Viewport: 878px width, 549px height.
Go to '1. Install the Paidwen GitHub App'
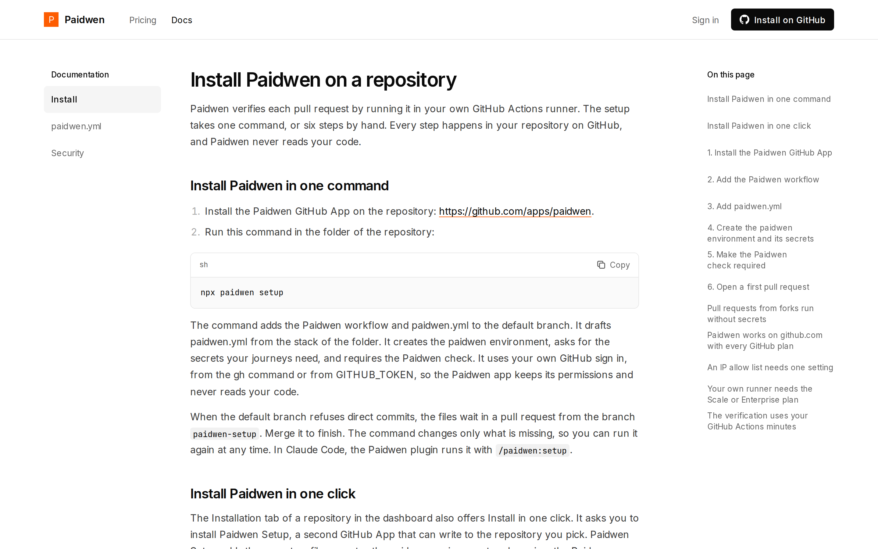[769, 153]
